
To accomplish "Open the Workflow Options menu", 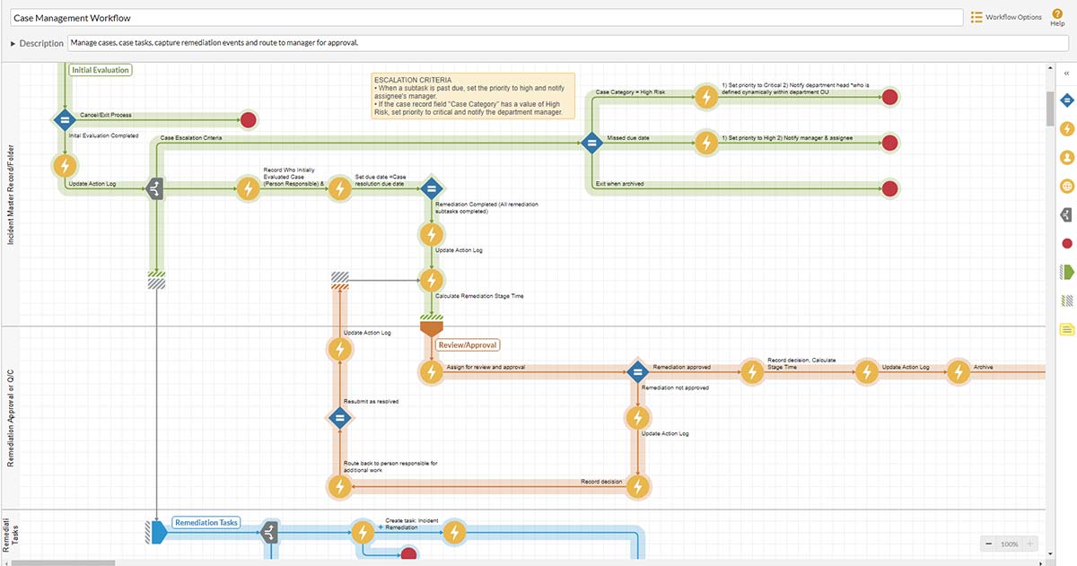I will point(1006,17).
